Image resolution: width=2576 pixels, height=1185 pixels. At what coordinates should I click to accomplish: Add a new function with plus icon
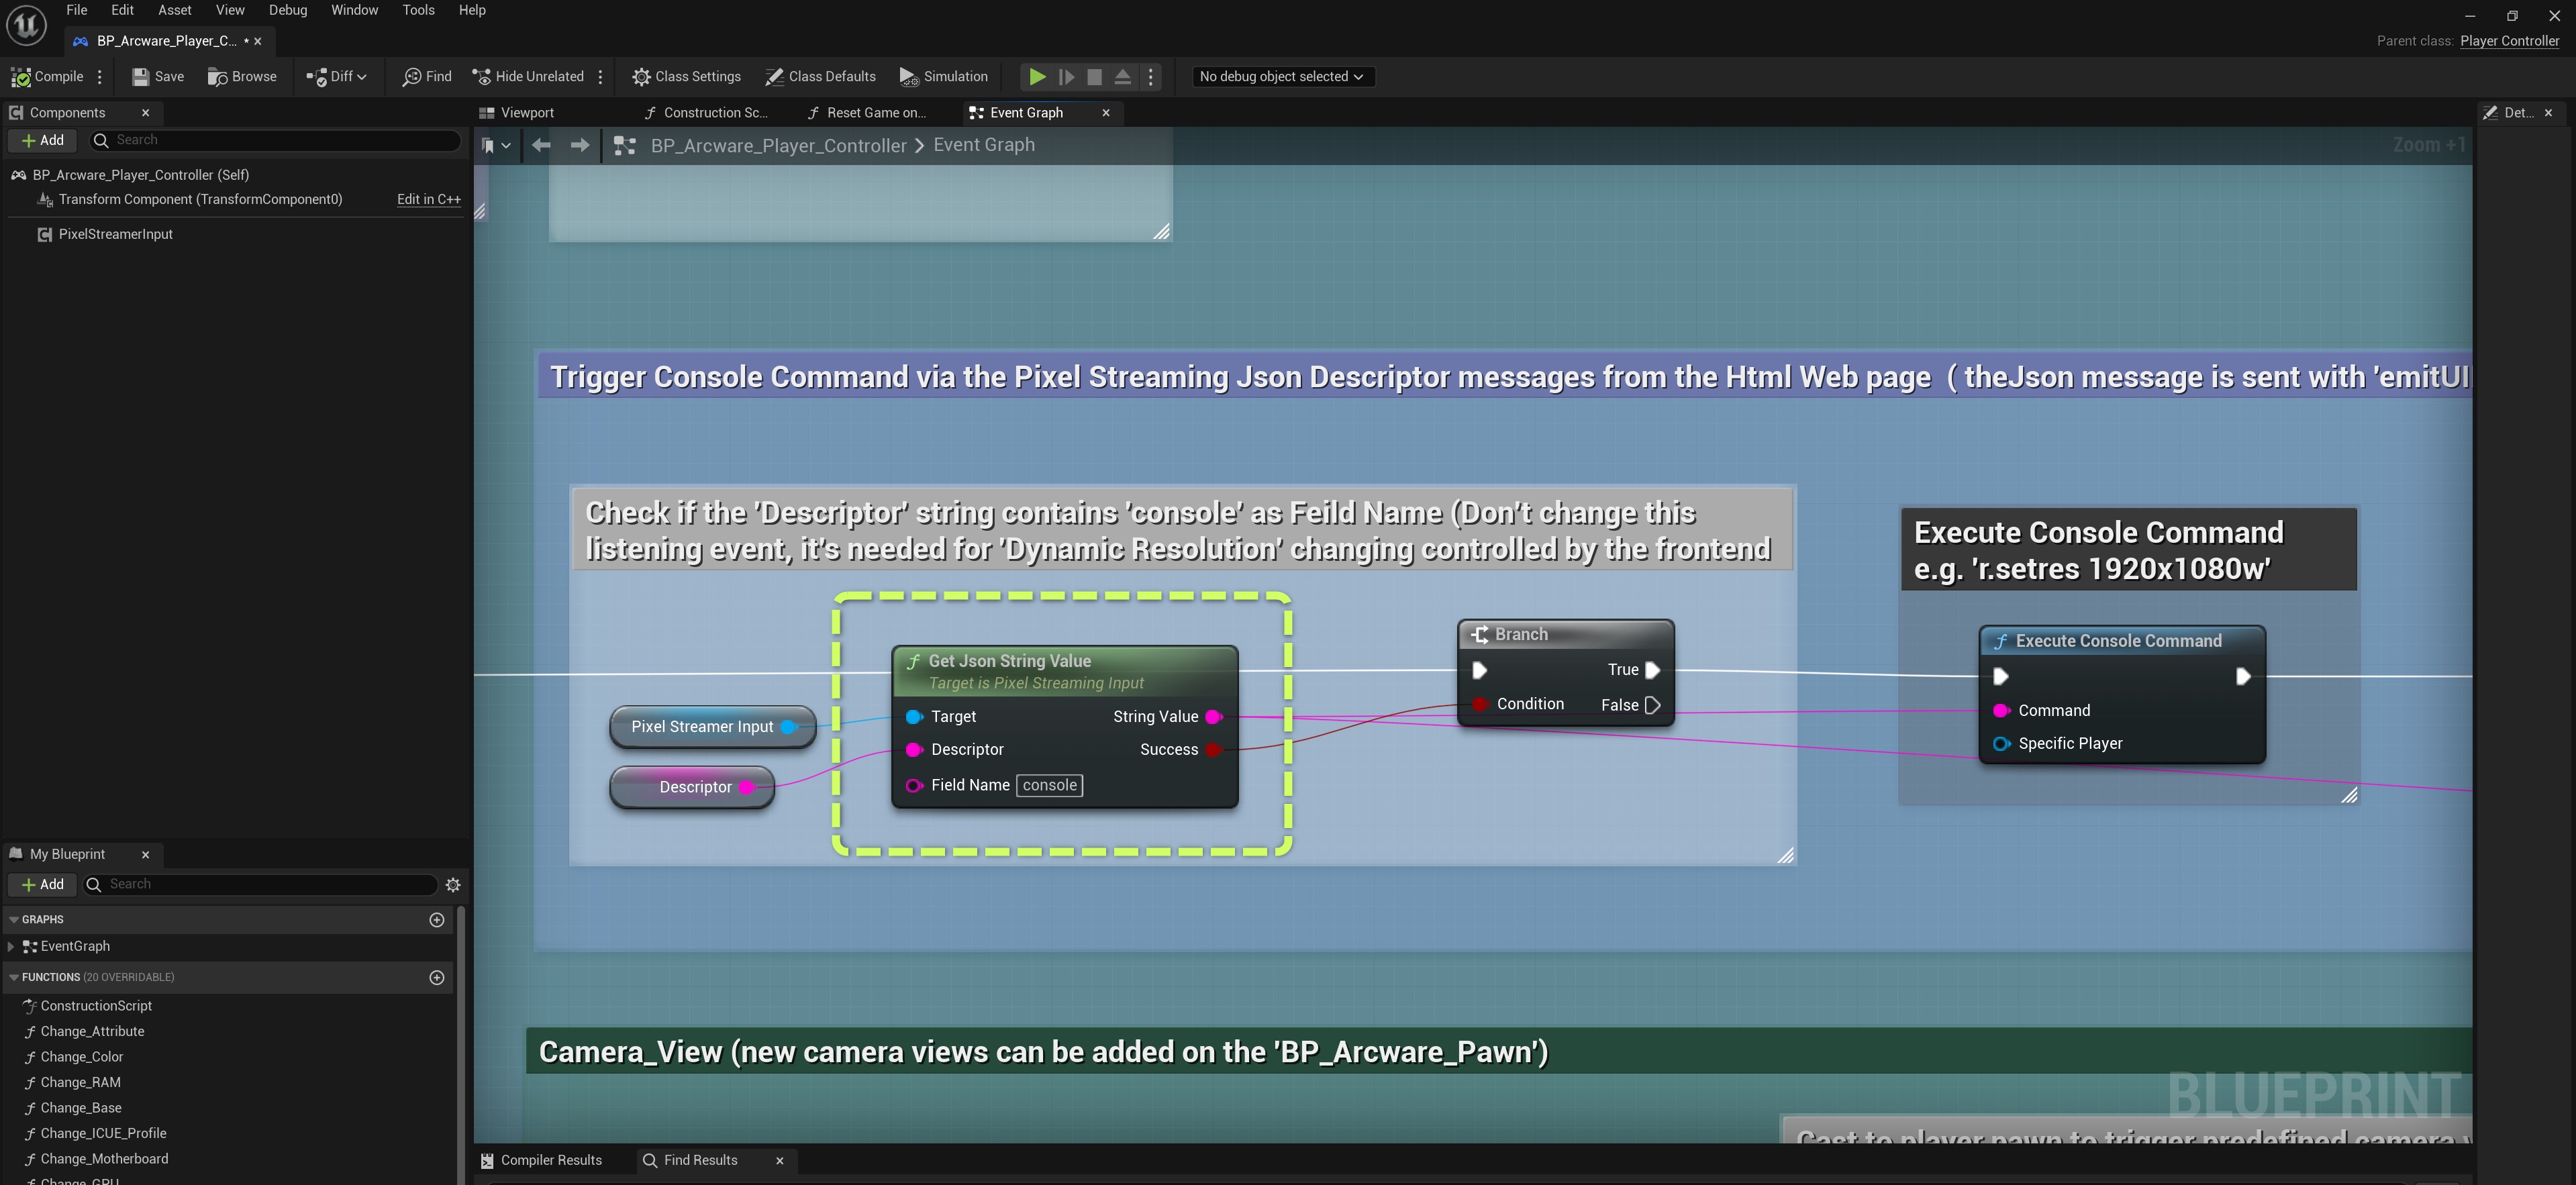436,977
